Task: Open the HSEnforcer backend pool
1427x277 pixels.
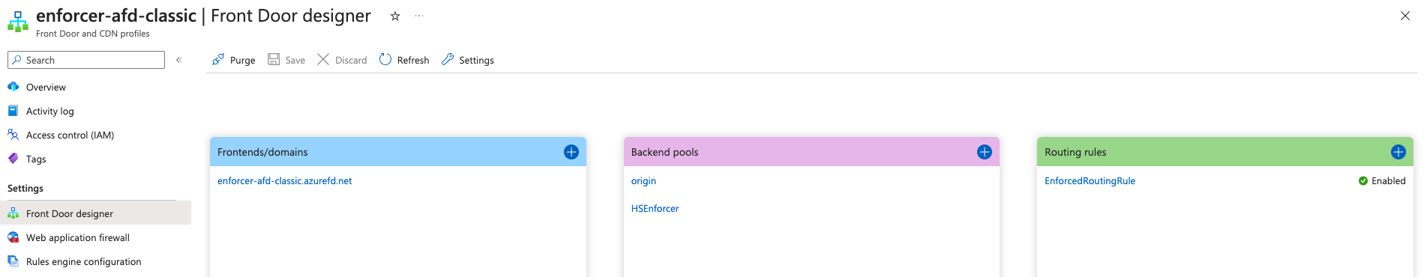Action: tap(655, 208)
